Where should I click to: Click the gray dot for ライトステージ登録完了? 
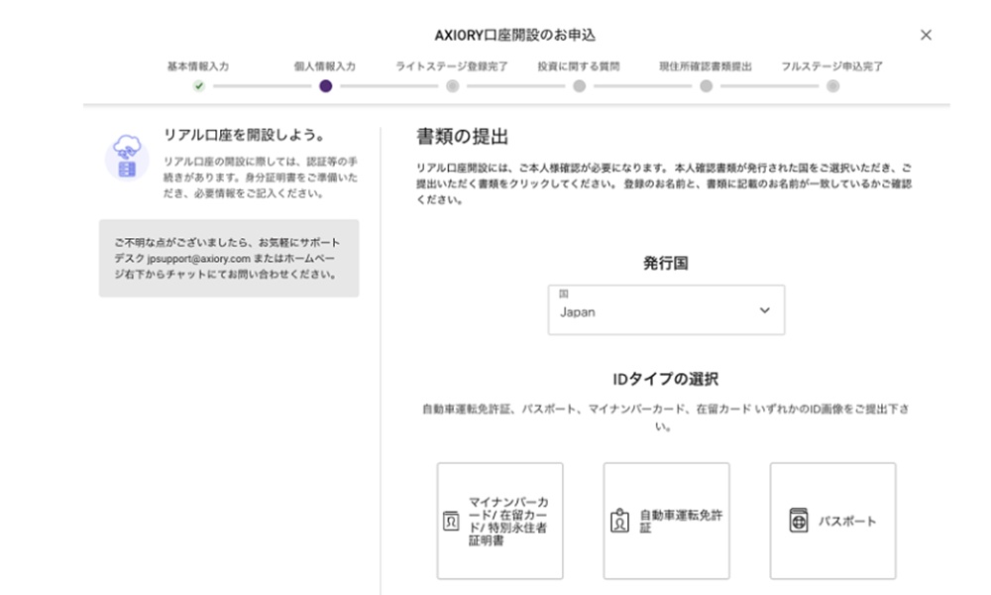[452, 87]
